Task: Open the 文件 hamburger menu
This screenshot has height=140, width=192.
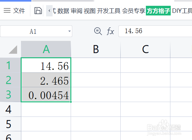Action: tap(14, 11)
